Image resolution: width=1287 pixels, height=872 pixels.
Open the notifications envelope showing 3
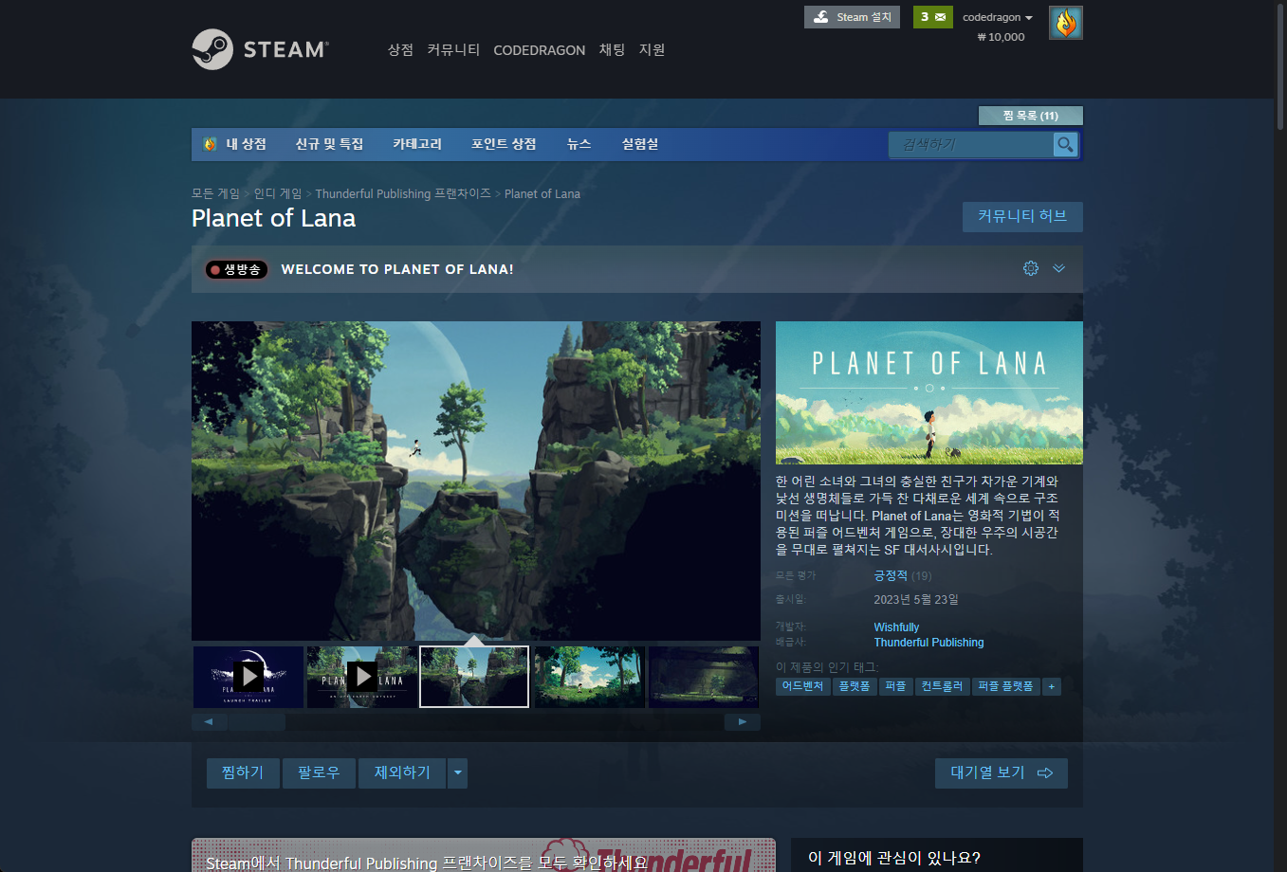(x=933, y=17)
